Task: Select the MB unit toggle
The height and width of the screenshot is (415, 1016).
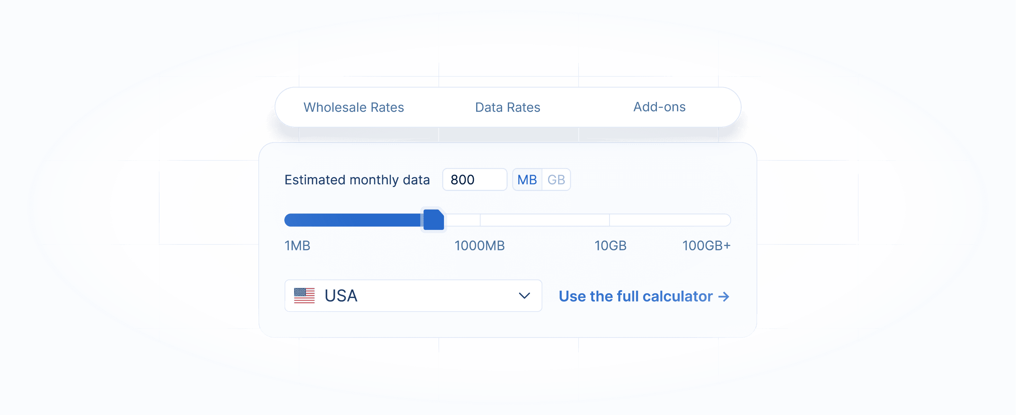Action: [x=527, y=179]
